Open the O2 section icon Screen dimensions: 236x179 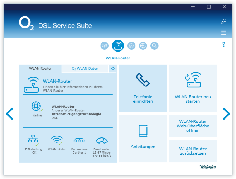[154, 45]
